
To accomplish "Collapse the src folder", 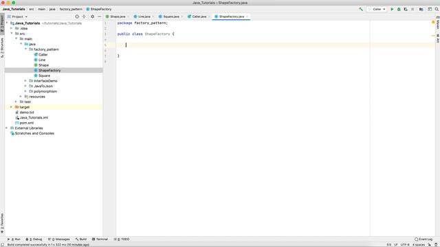I will tap(12, 34).
